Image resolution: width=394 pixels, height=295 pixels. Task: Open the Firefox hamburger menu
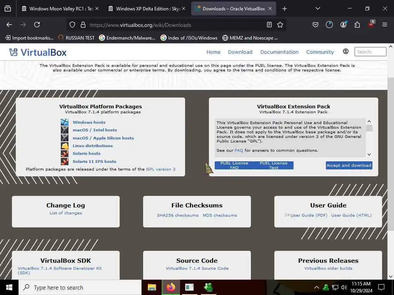pyautogui.click(x=385, y=25)
